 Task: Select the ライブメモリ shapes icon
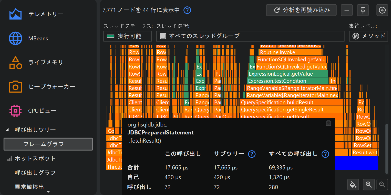[x=15, y=63]
